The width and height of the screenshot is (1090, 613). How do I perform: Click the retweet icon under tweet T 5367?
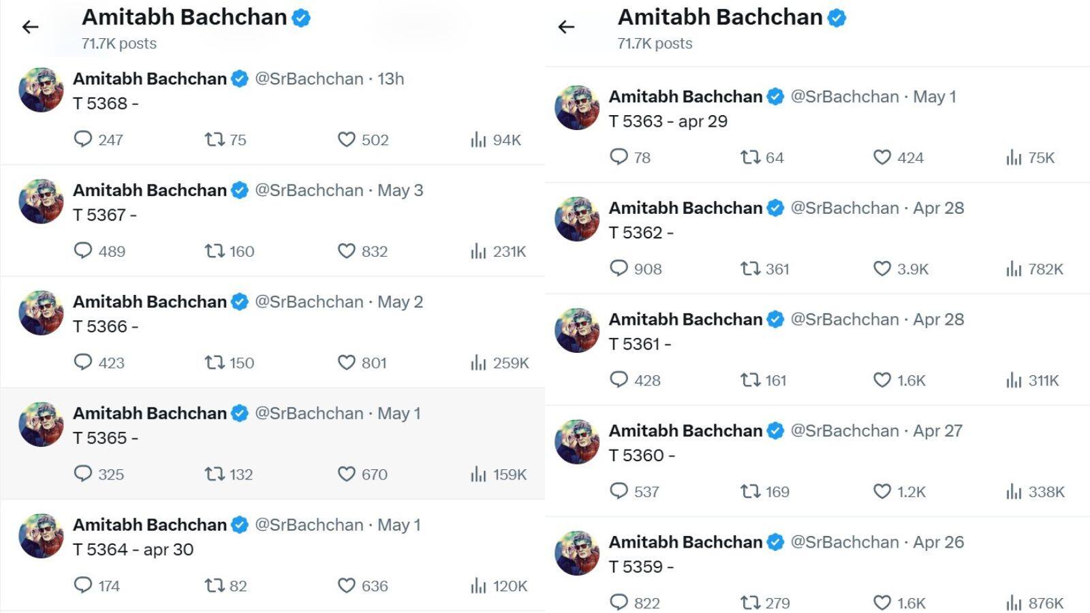(215, 251)
